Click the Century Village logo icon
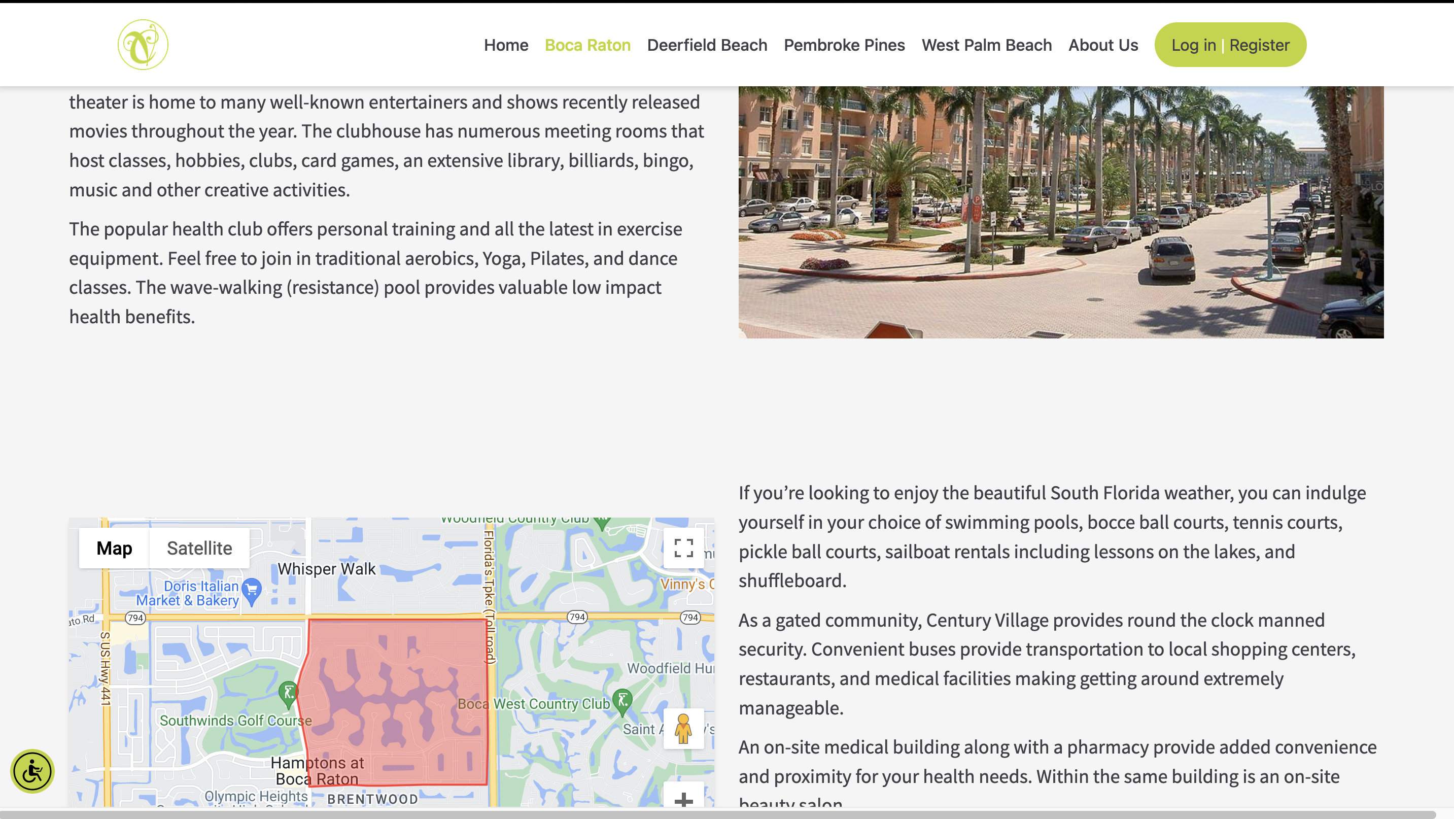Image resolution: width=1454 pixels, height=819 pixels. point(143,45)
